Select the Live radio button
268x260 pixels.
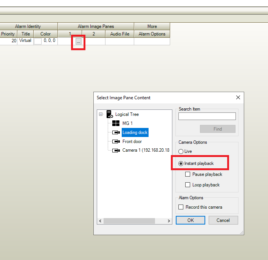pyautogui.click(x=181, y=151)
